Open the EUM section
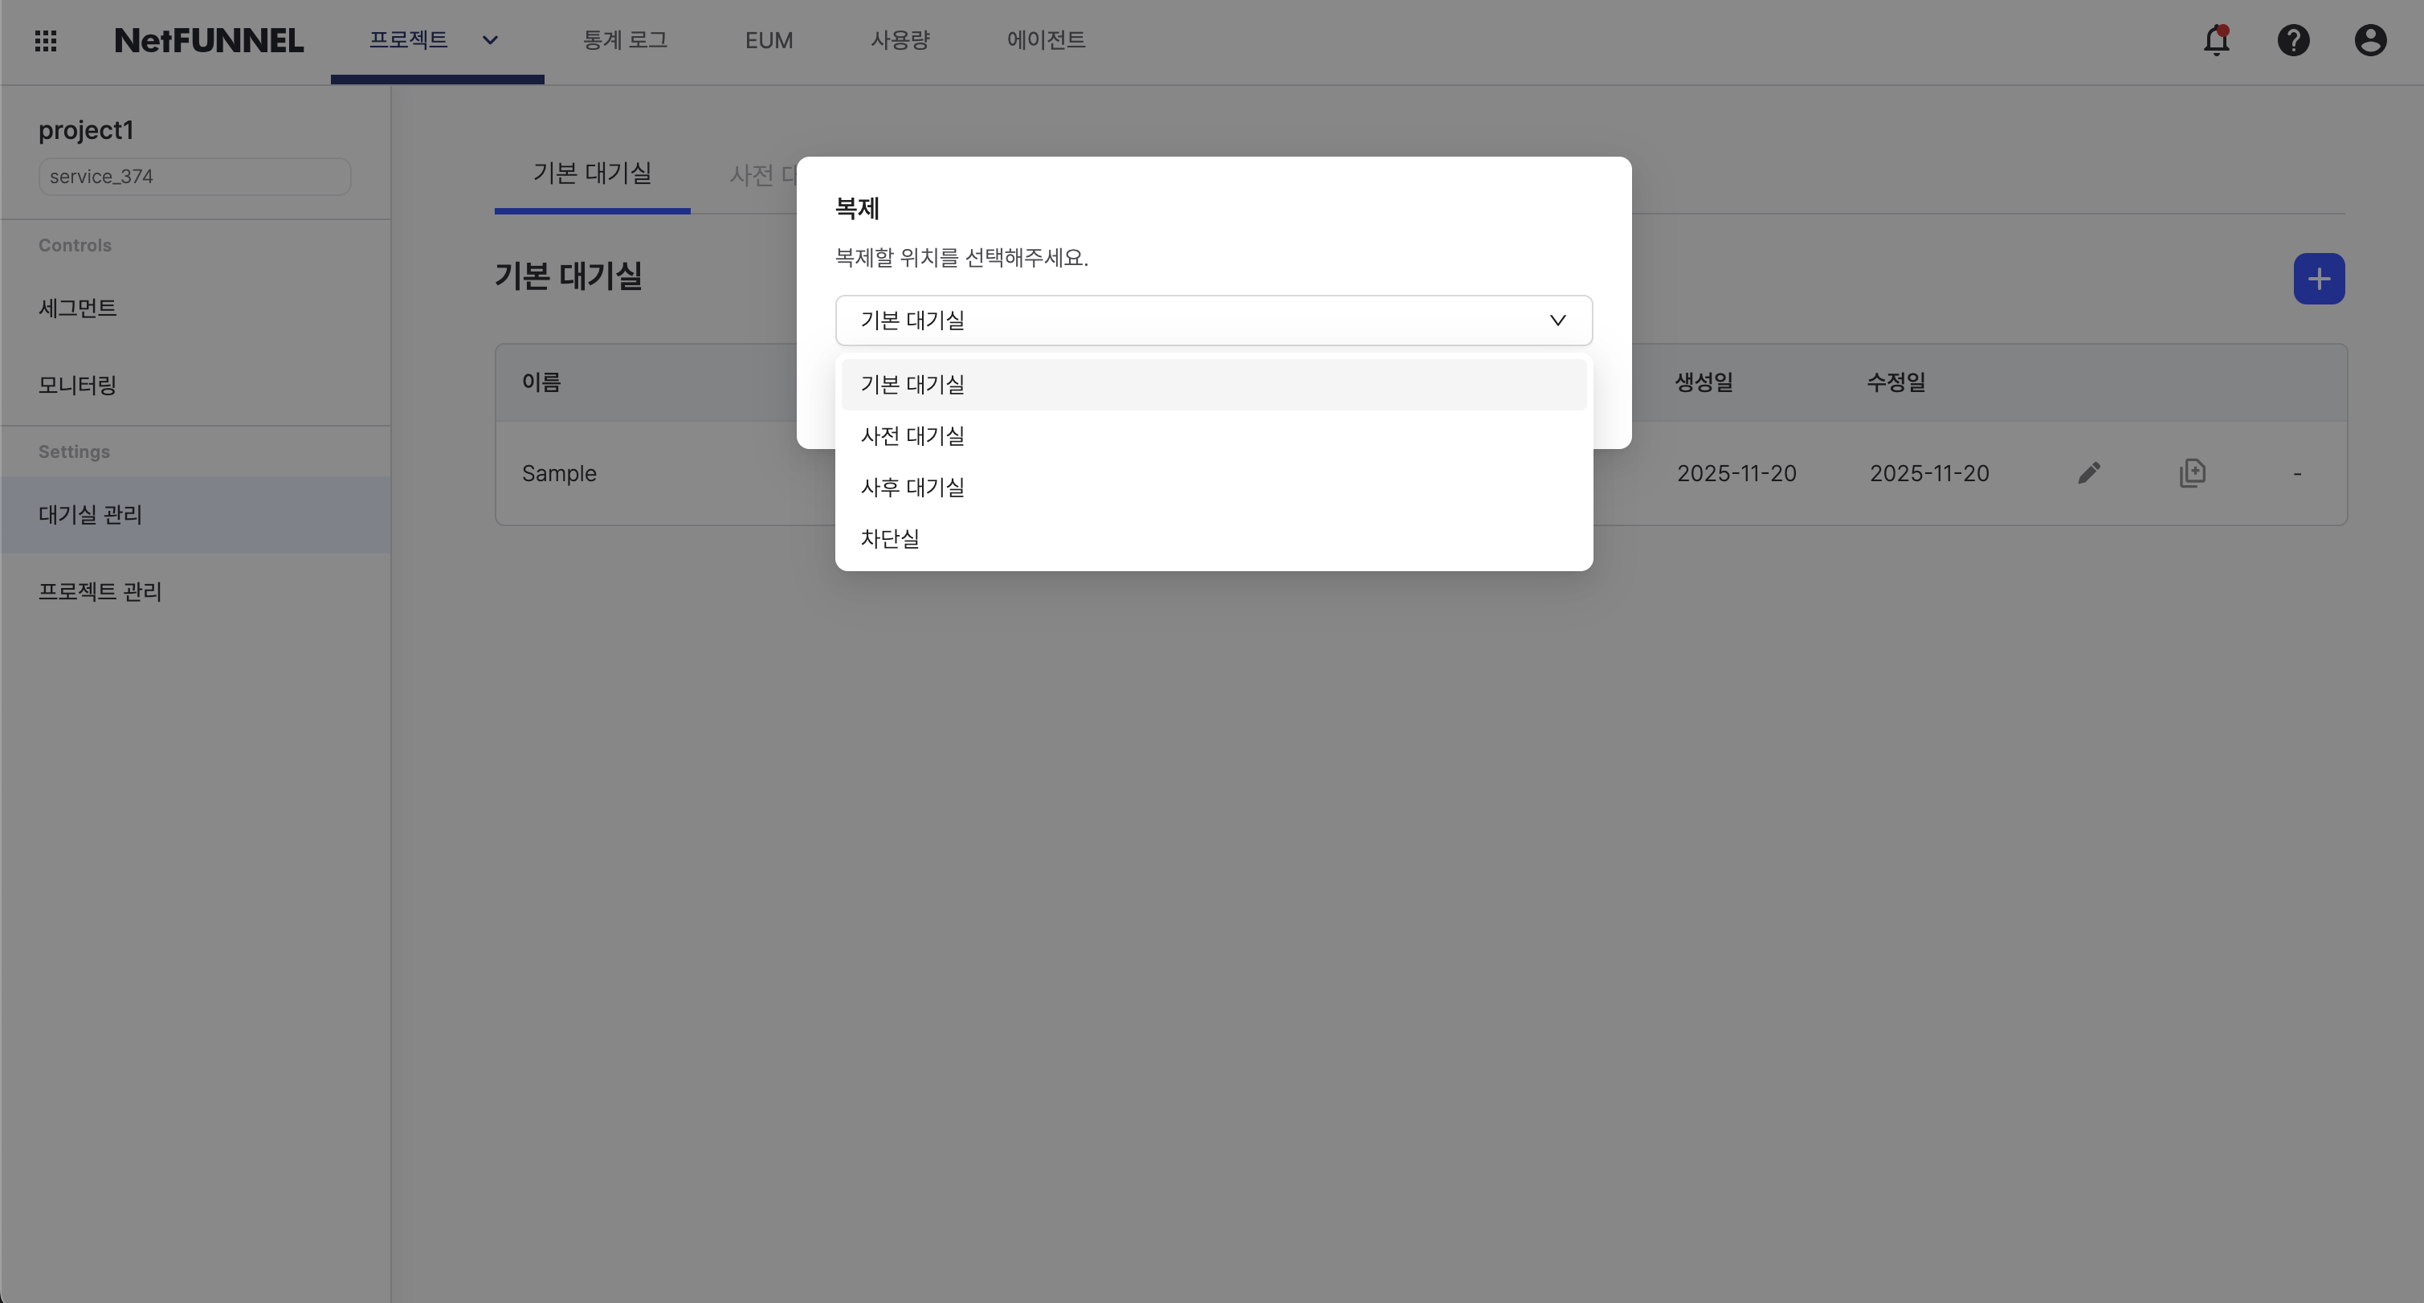This screenshot has height=1303, width=2424. [769, 40]
